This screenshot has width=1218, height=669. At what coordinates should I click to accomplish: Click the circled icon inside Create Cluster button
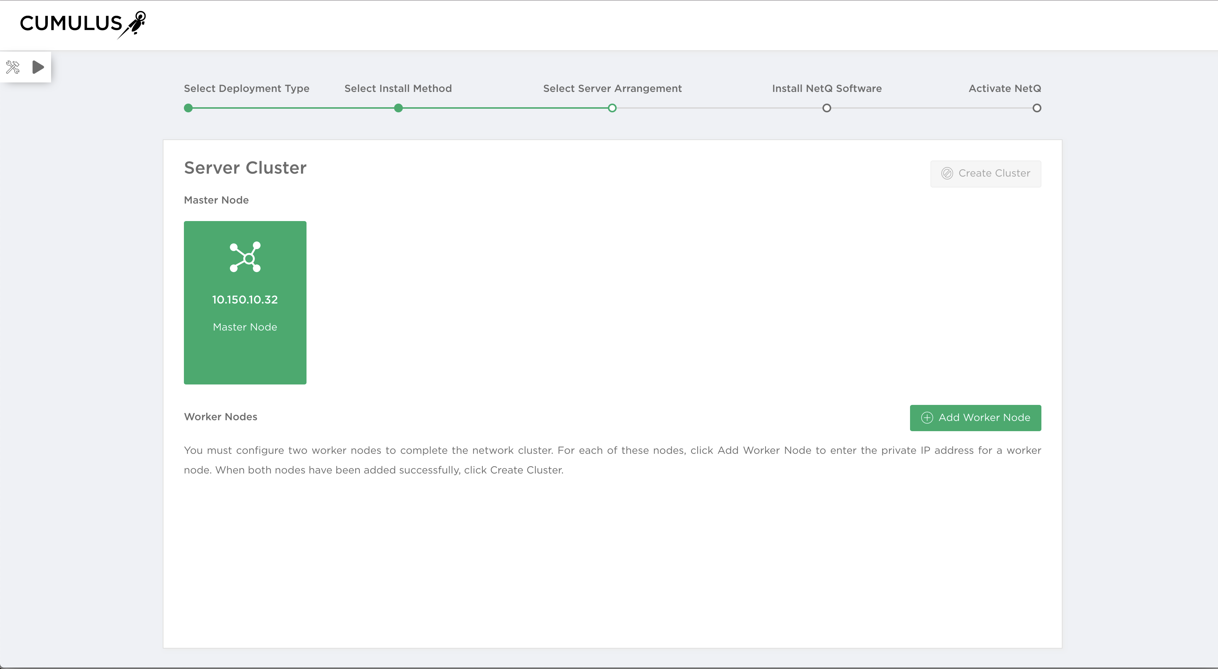point(948,173)
